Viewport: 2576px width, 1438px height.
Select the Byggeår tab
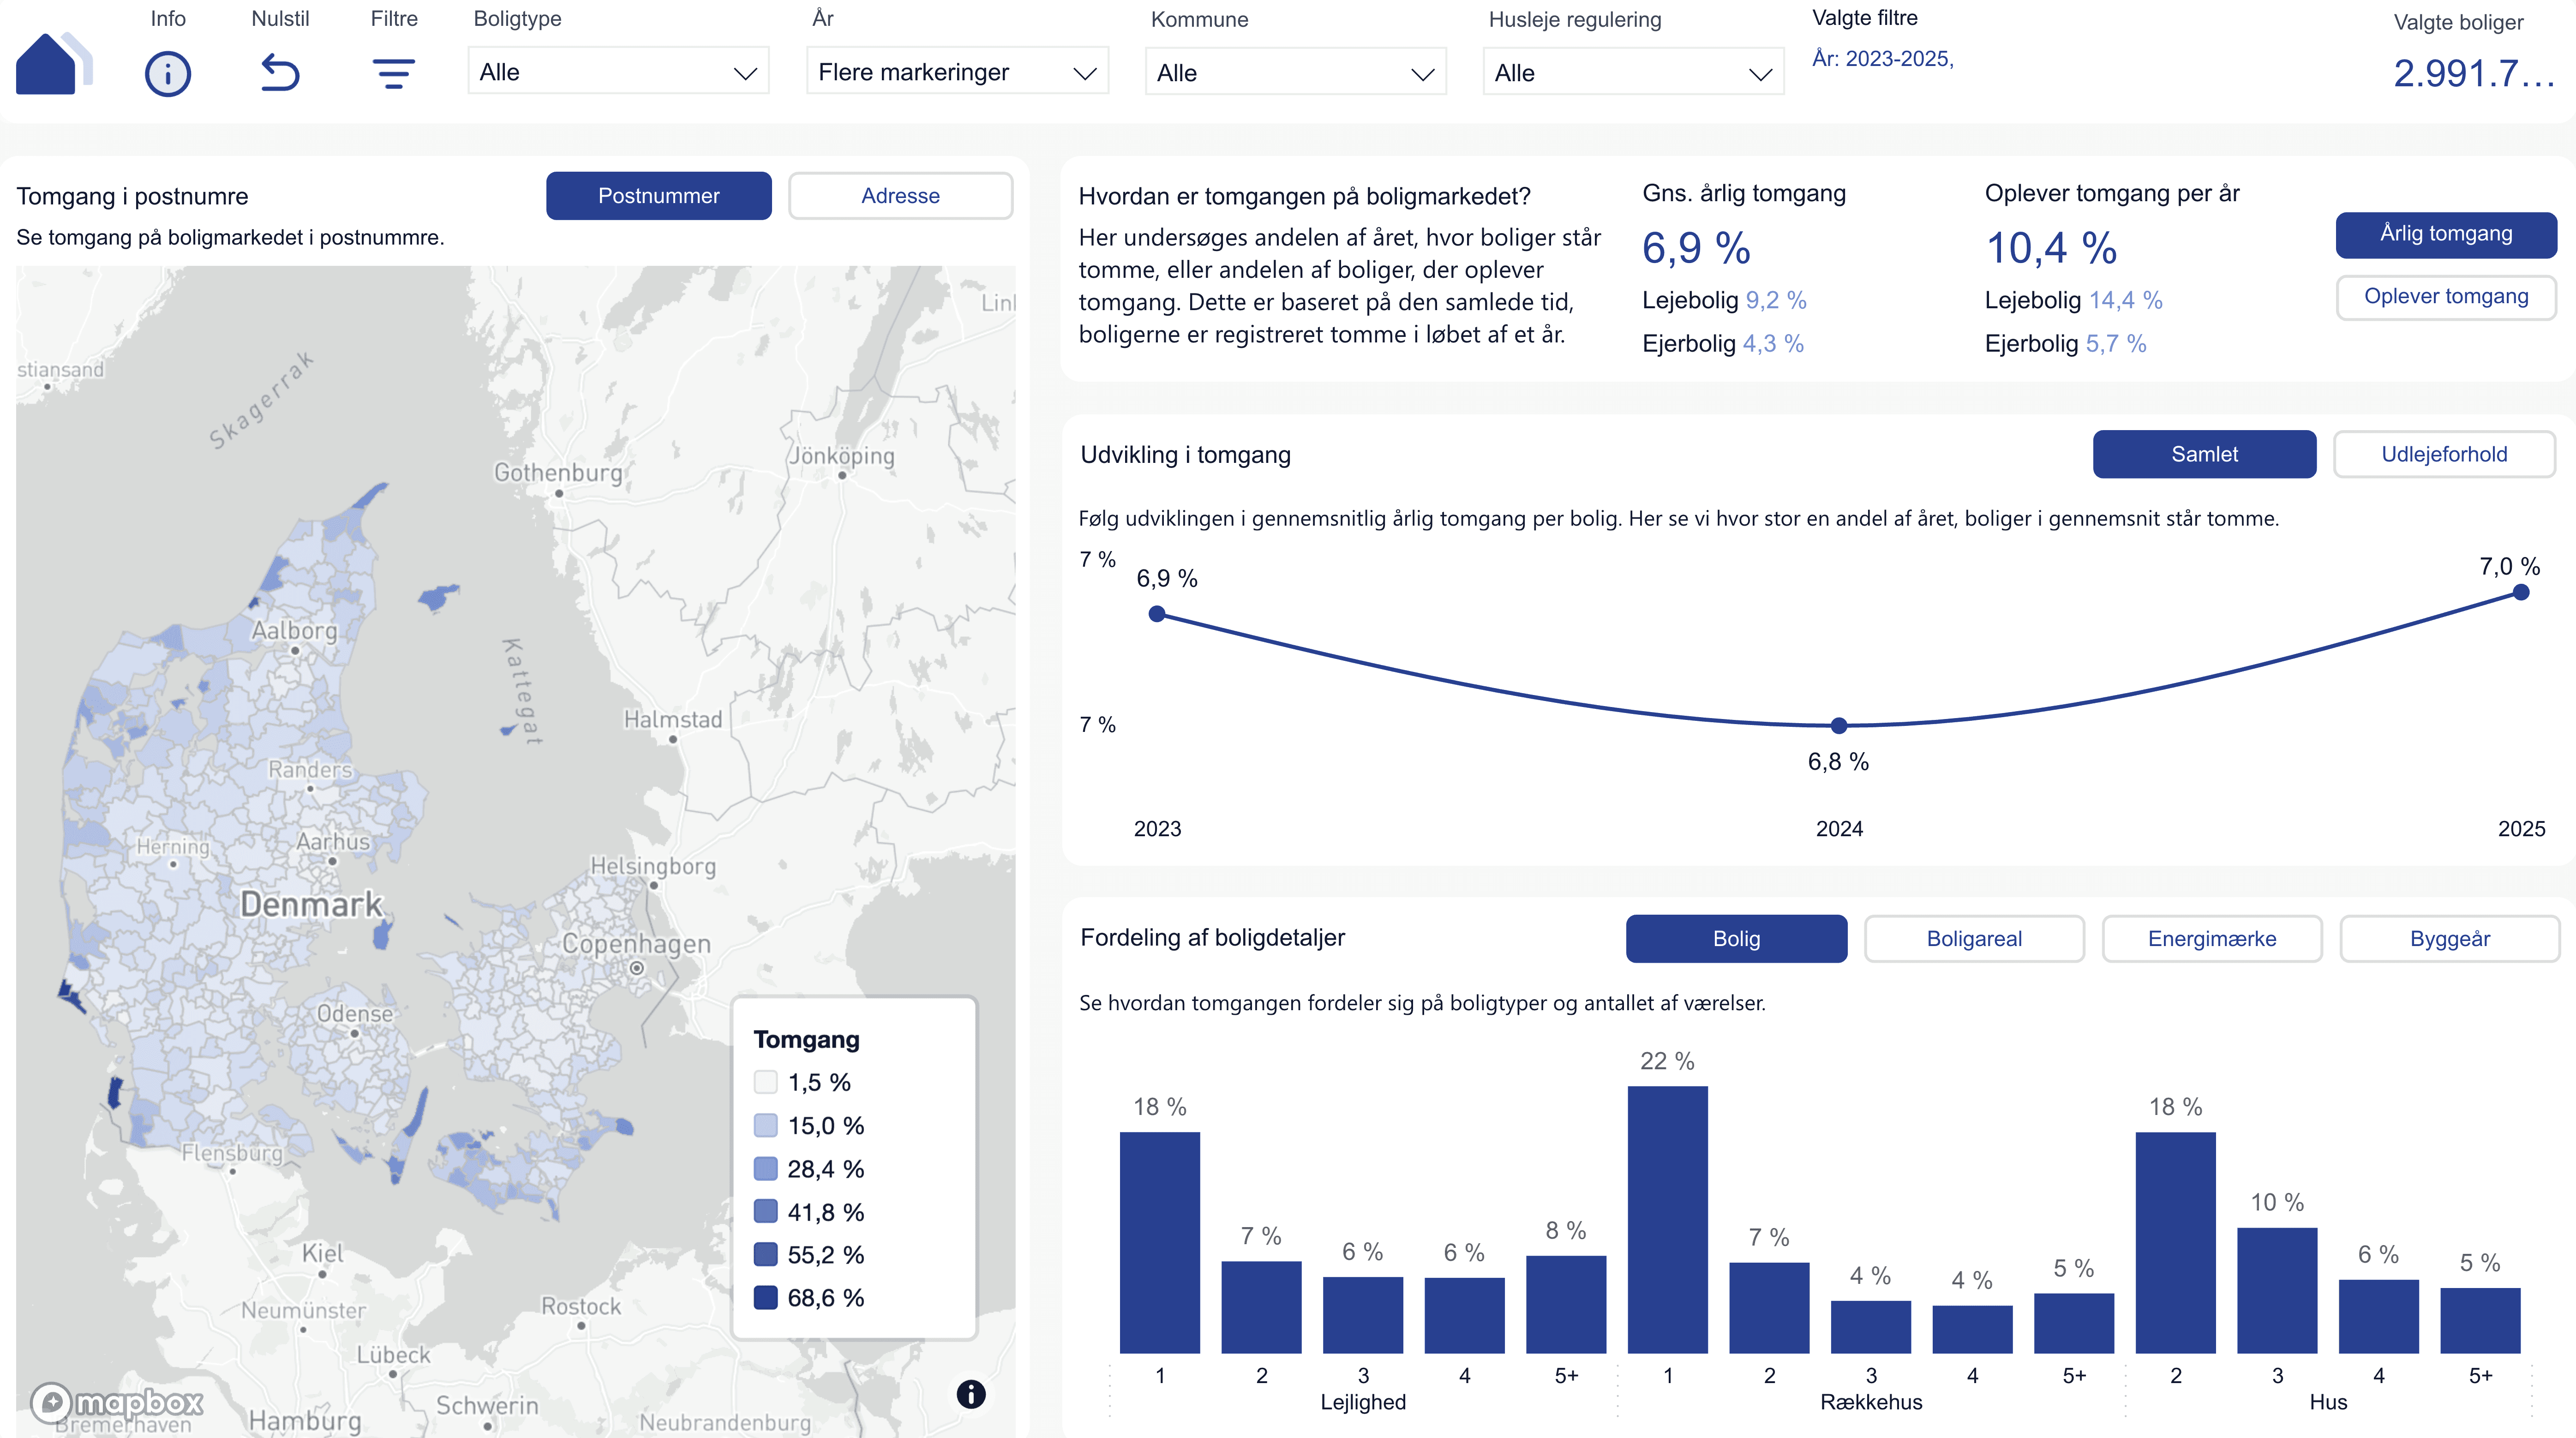[2449, 939]
